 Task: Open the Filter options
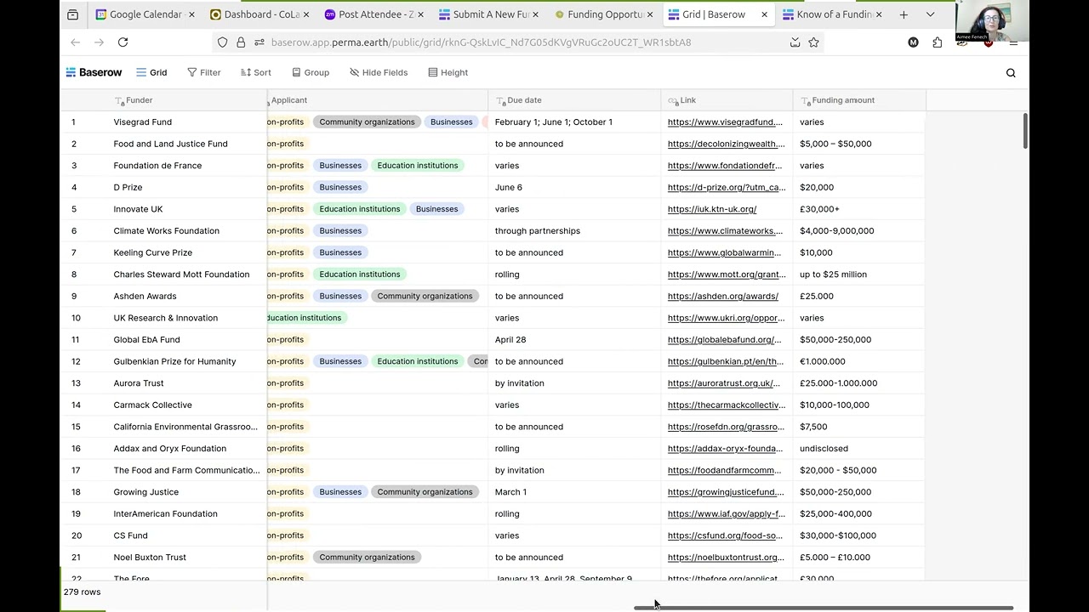click(x=204, y=72)
